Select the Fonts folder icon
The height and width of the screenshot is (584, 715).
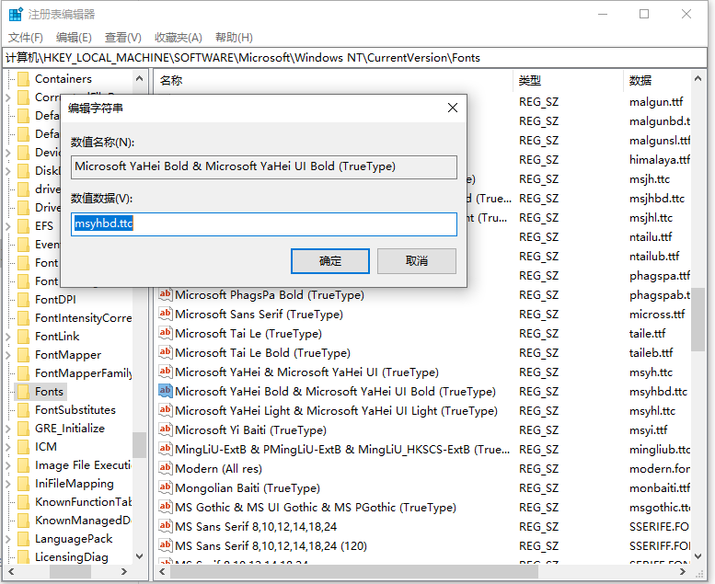tap(23, 392)
